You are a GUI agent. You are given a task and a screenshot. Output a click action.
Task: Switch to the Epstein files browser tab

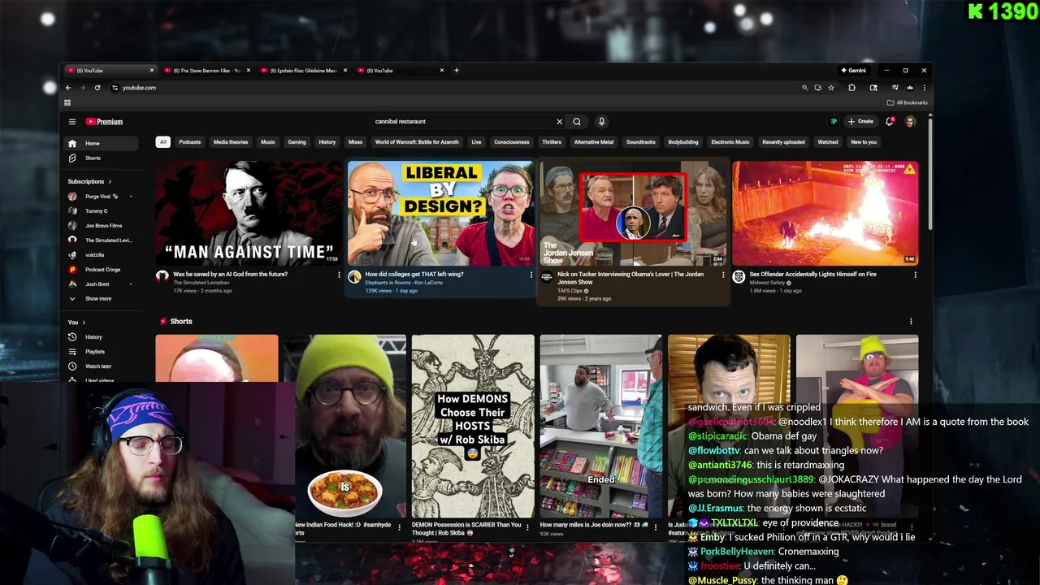click(x=304, y=71)
